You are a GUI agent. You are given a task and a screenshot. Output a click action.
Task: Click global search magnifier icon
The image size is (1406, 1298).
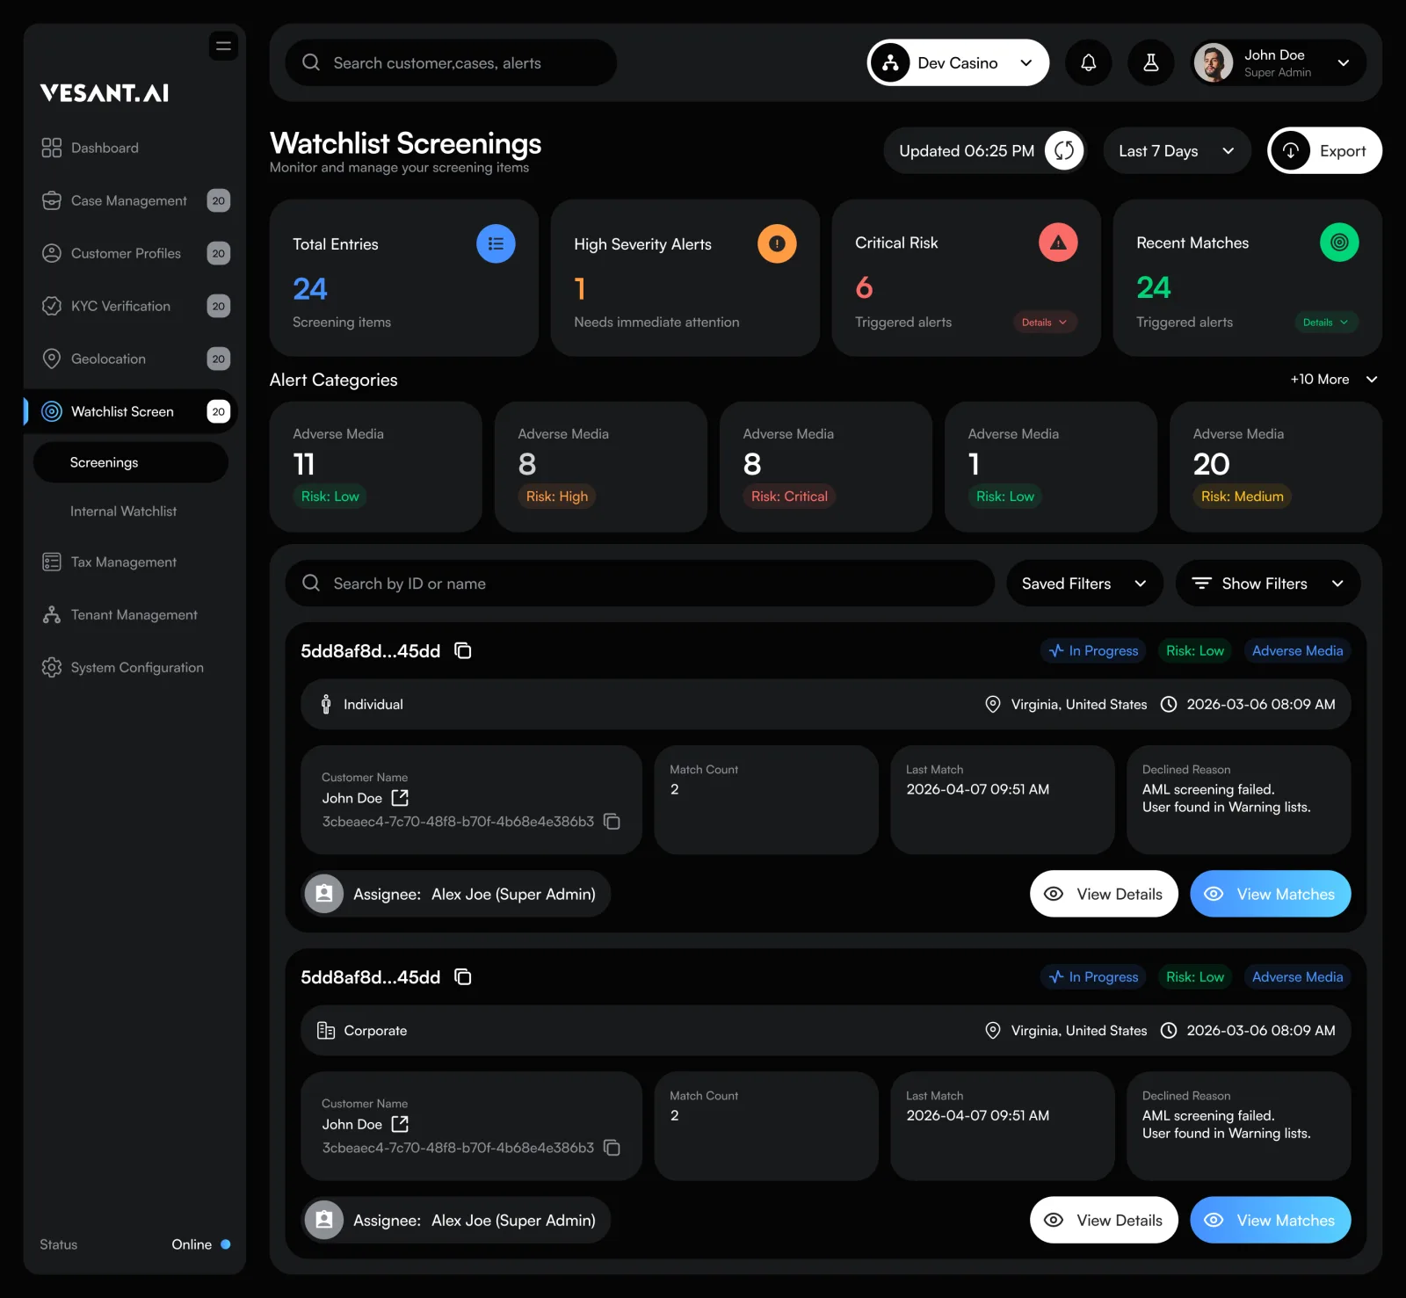(311, 62)
